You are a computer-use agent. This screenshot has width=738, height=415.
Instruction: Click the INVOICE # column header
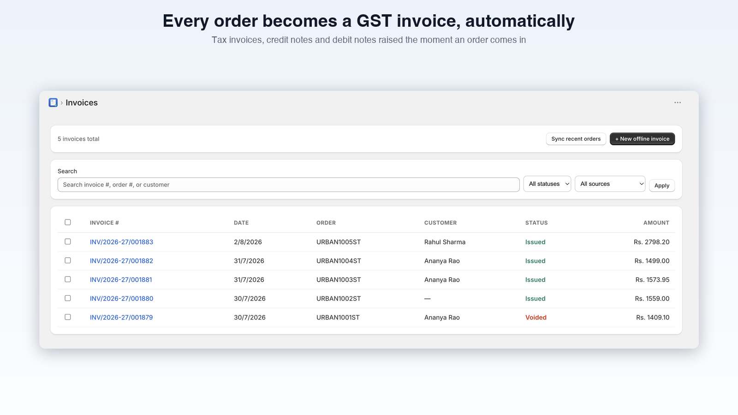[x=104, y=223]
